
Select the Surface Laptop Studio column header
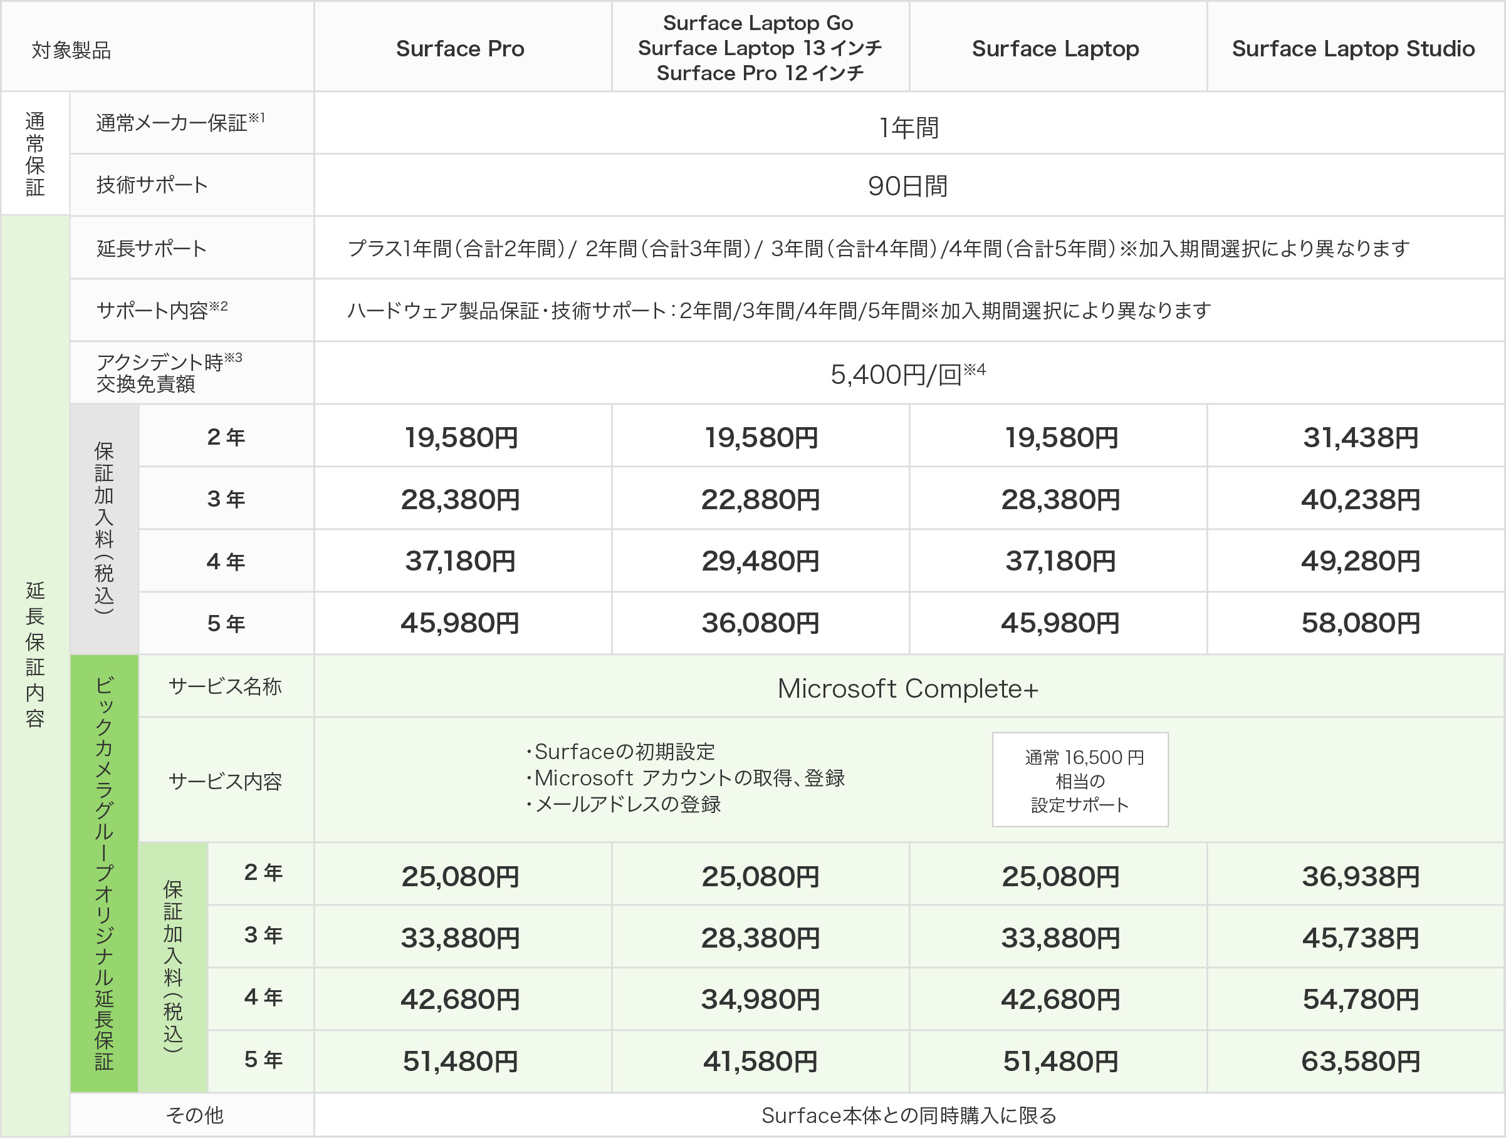(1354, 49)
